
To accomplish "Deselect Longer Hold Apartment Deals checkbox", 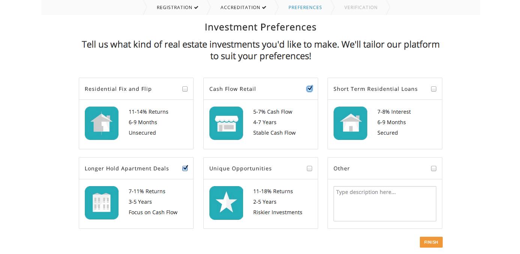I will (185, 168).
